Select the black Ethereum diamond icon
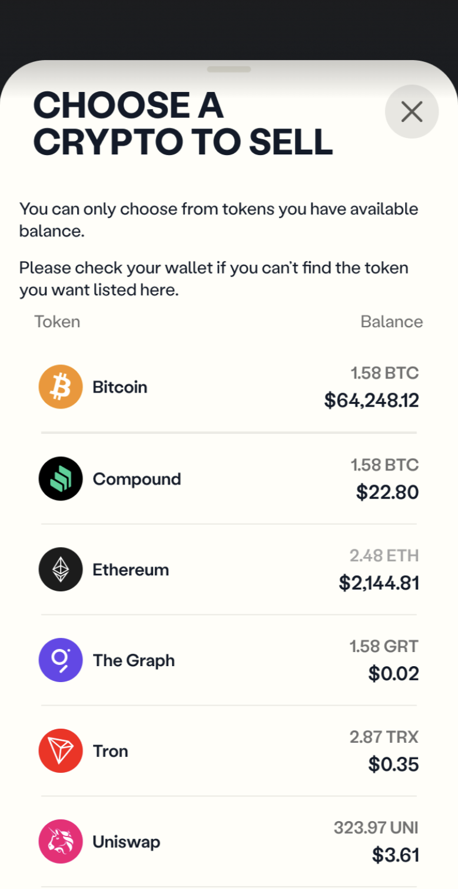Image resolution: width=458 pixels, height=889 pixels. (x=60, y=569)
